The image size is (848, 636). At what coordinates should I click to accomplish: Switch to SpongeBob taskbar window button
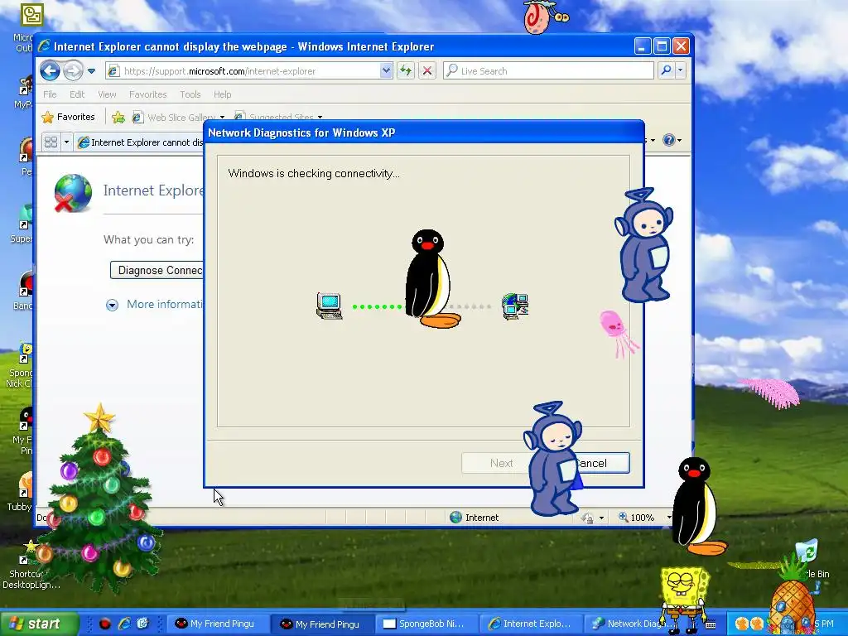tap(426, 624)
